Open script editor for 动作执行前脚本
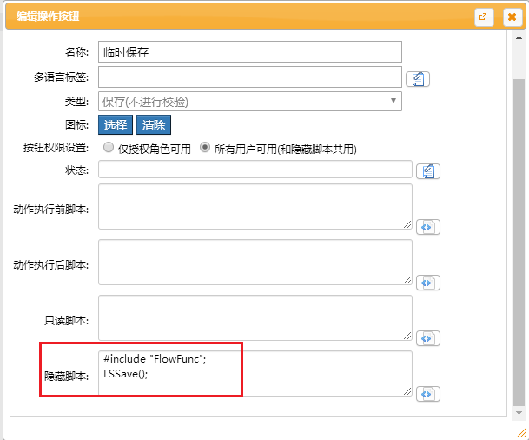Image resolution: width=529 pixels, height=440 pixels. [427, 227]
